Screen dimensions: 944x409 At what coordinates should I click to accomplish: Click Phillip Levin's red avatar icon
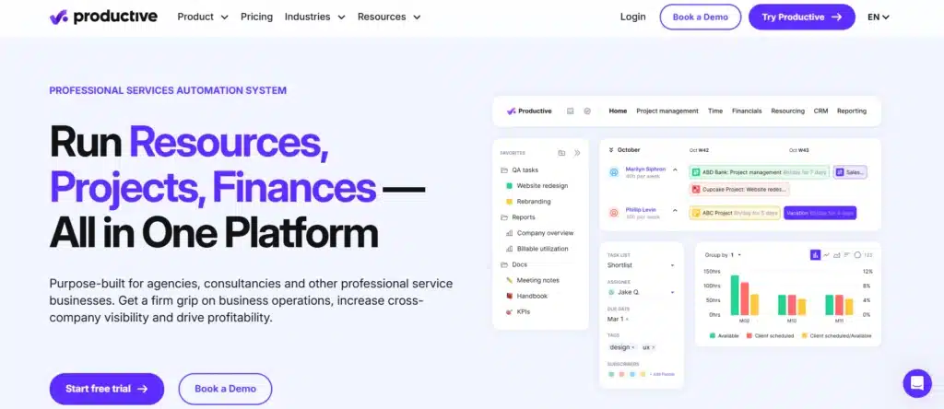[x=614, y=212]
